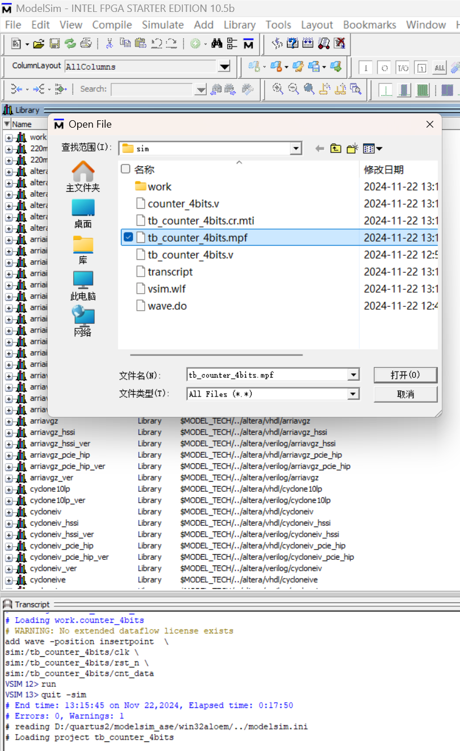The height and width of the screenshot is (751, 460).
Task: Click the ALL signals filter icon
Action: click(x=440, y=68)
